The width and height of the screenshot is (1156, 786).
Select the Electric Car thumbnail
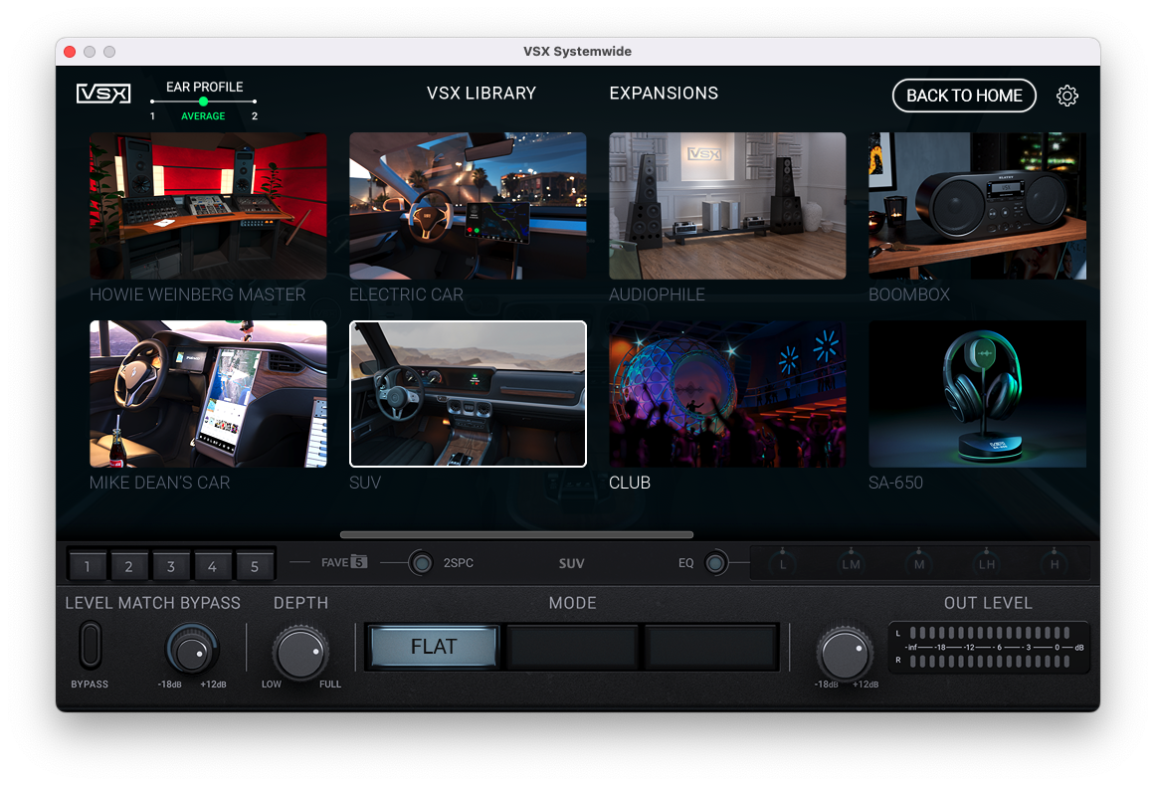(468, 206)
